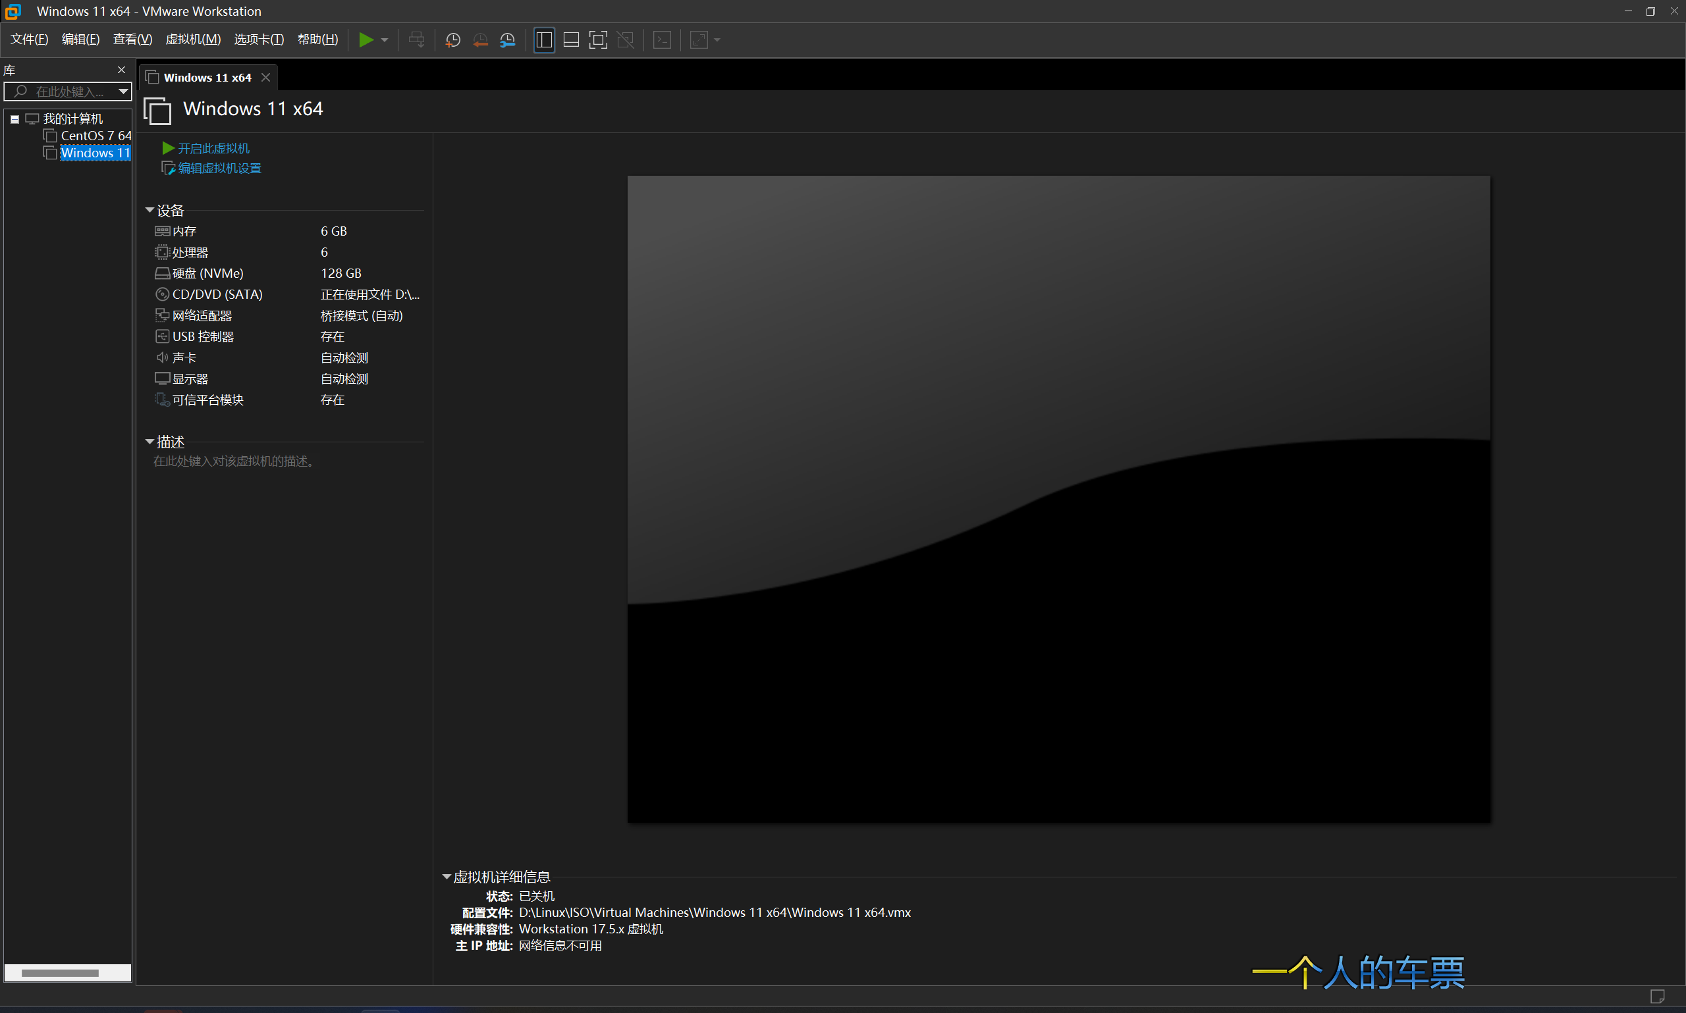Collapse the 设备 section
The image size is (1686, 1013).
(x=150, y=210)
